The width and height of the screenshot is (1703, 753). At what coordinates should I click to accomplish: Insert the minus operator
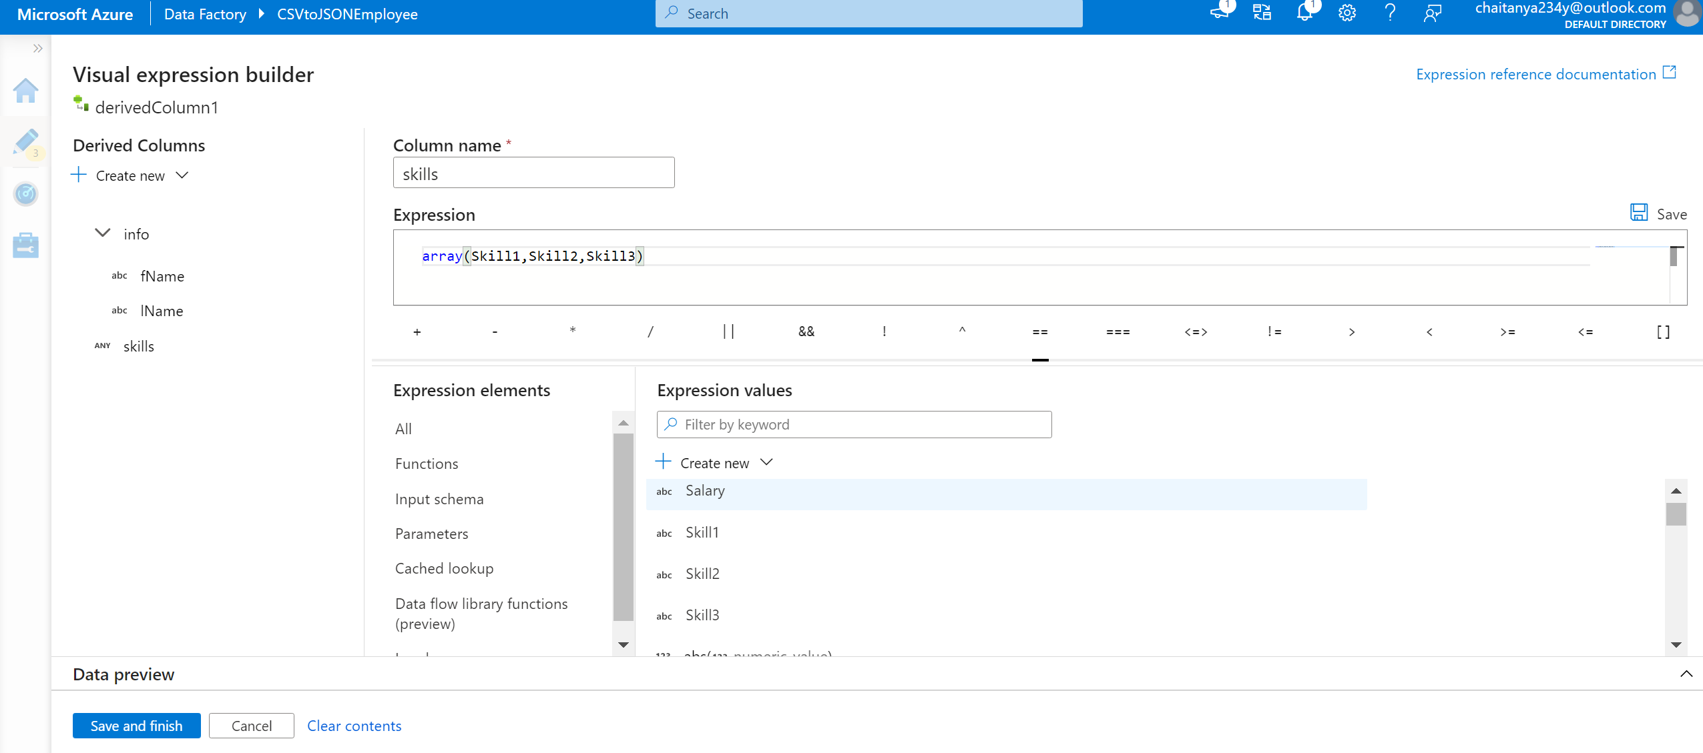click(495, 332)
